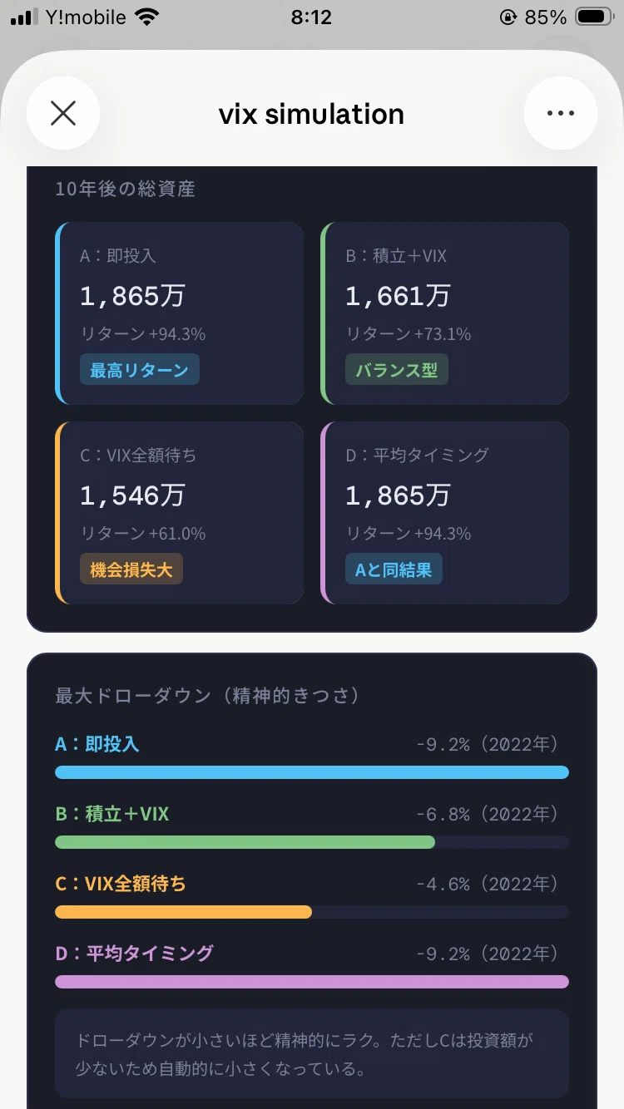Tap the vix simulation title
624x1109 pixels.
click(311, 114)
